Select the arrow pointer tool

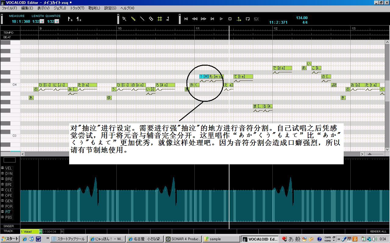point(124,19)
